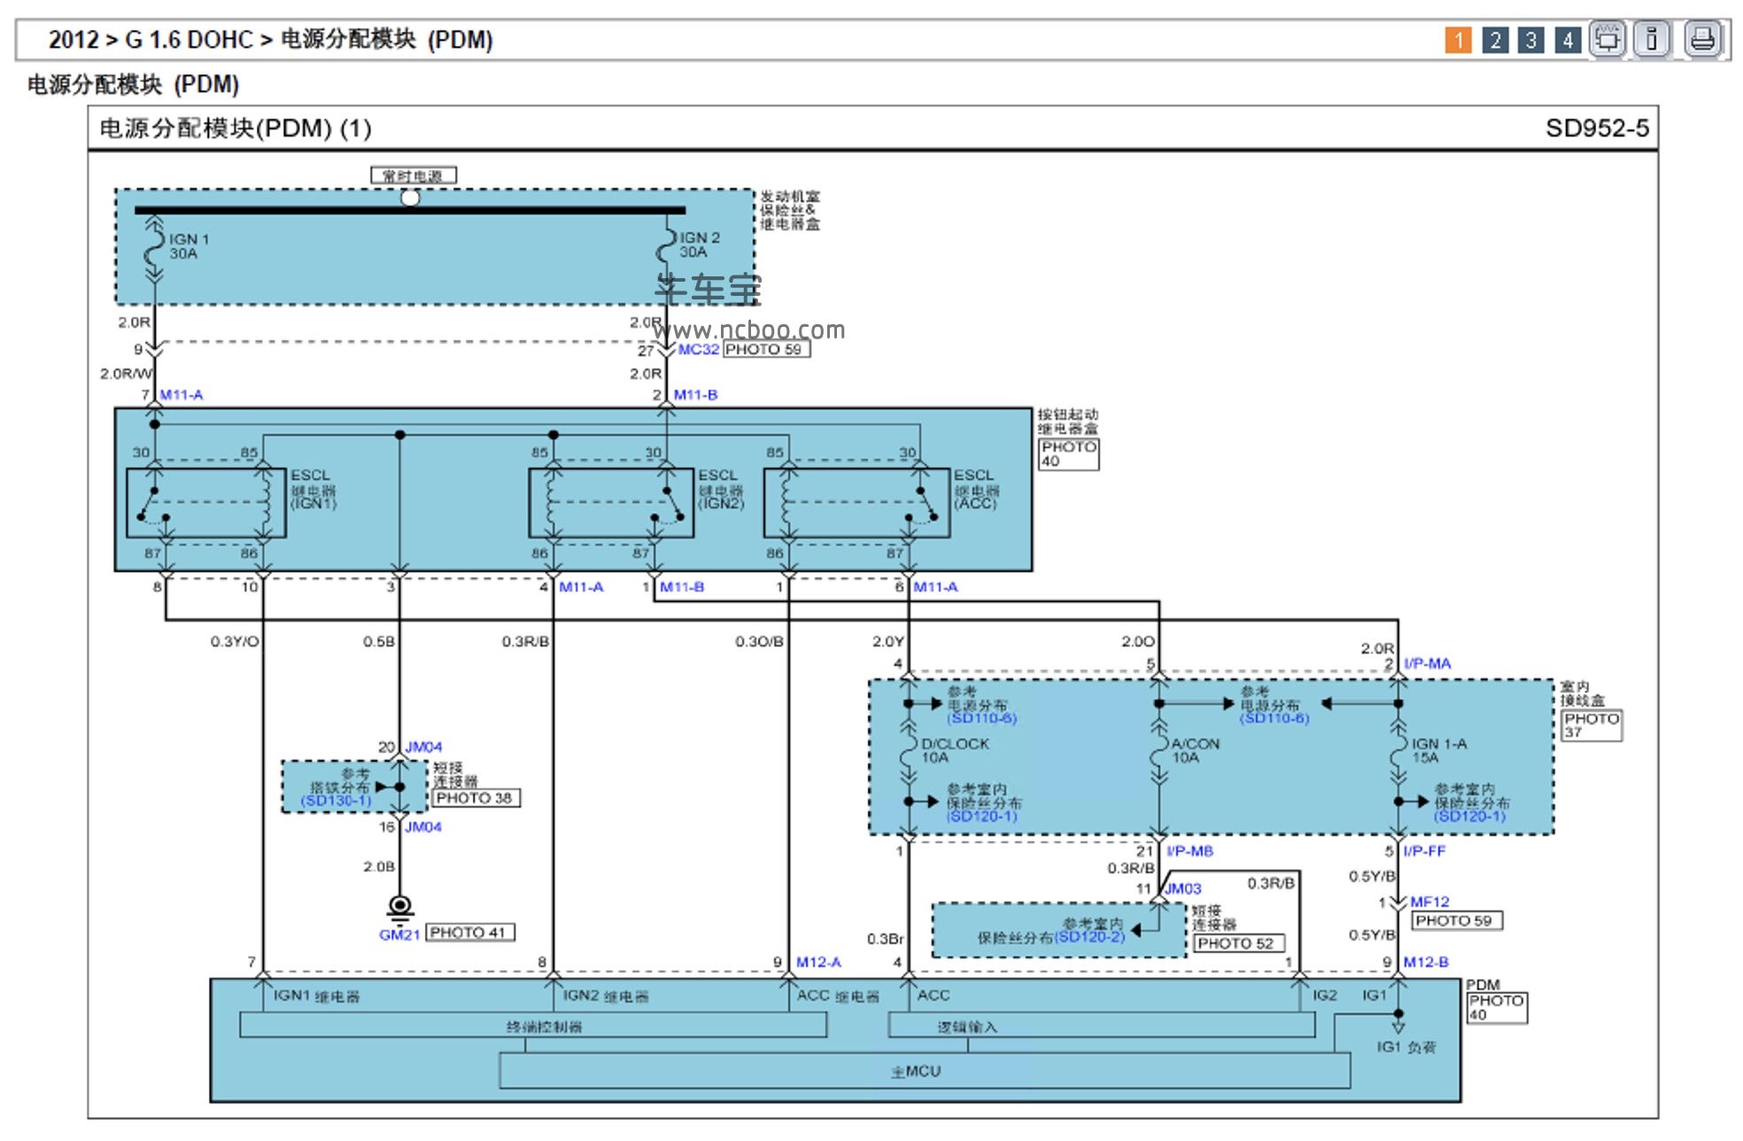
Task: Click the 2.0O wire label
Action: (1138, 641)
